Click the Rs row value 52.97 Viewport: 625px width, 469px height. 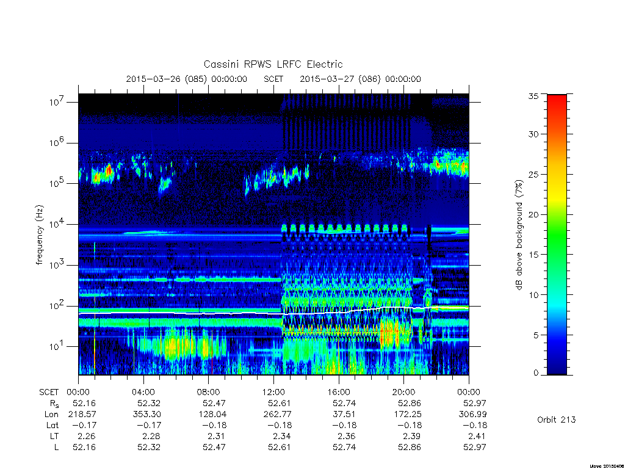(475, 403)
